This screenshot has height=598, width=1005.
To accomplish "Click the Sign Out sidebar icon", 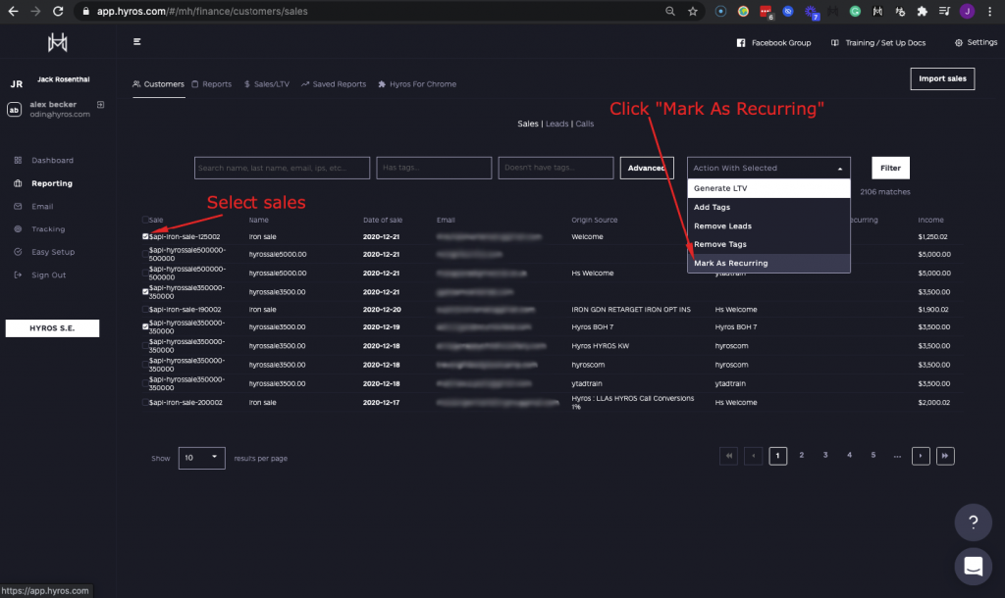I will coord(18,274).
